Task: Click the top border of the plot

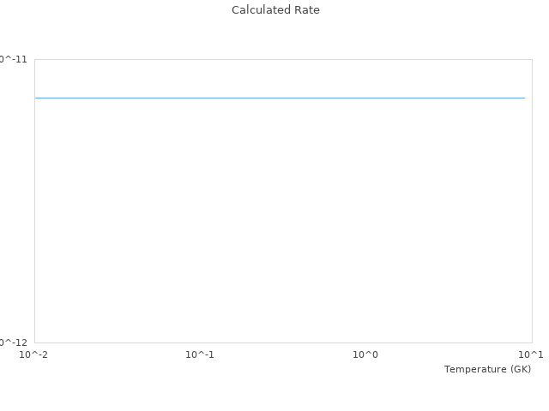Action: point(283,59)
